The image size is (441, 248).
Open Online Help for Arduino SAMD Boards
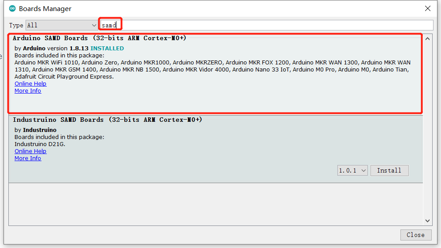30,84
